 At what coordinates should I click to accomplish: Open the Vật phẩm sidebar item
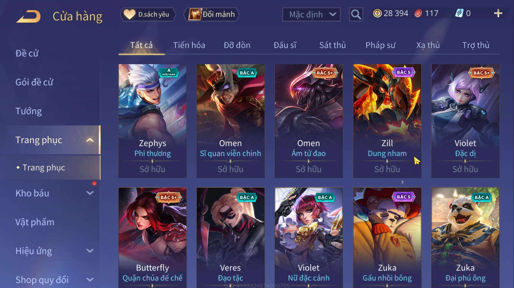pos(35,222)
